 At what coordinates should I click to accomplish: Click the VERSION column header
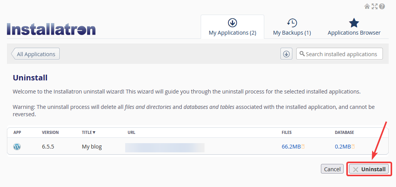pyautogui.click(x=50, y=132)
